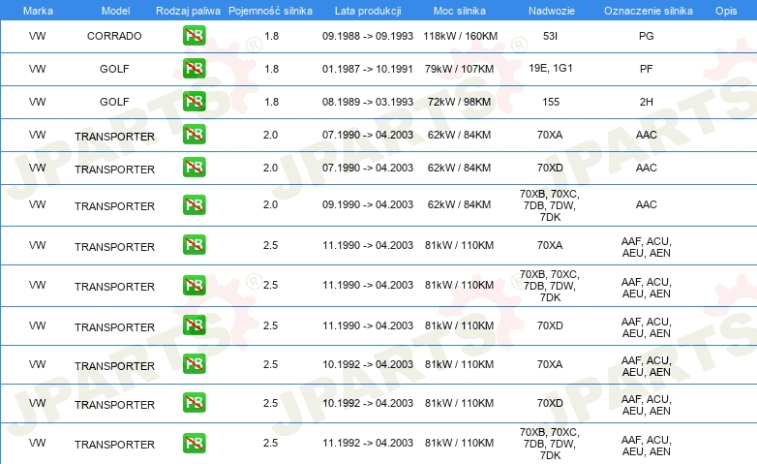Click the fuel icon in the GOLF 72kW row
The width and height of the screenshot is (757, 464).
pyautogui.click(x=194, y=101)
